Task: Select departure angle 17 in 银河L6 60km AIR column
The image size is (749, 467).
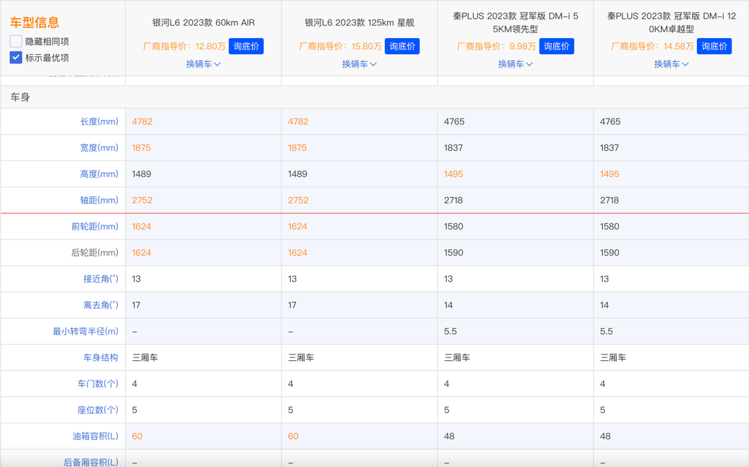Action: tap(136, 305)
